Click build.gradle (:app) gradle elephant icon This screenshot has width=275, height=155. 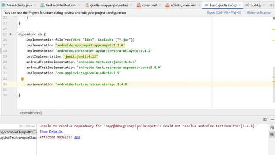coord(206,5)
